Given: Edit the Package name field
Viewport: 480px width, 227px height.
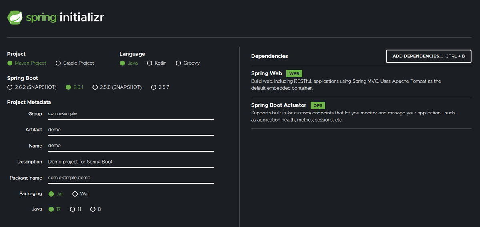Looking at the screenshot, I should coord(130,178).
